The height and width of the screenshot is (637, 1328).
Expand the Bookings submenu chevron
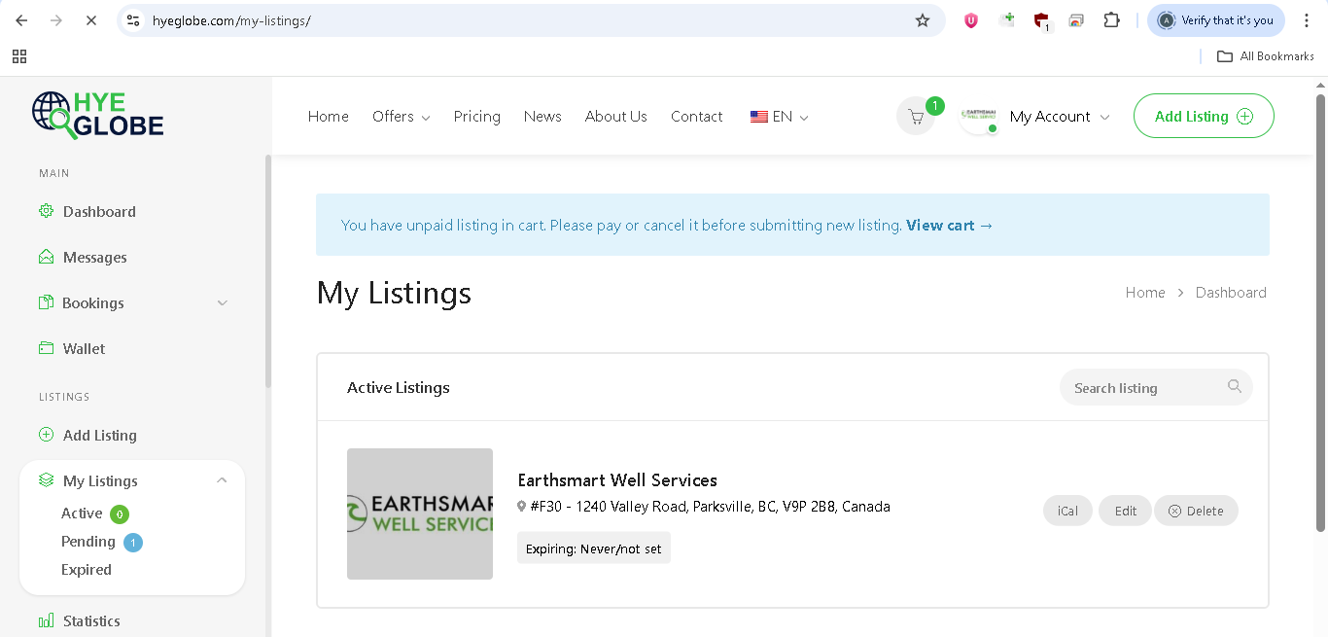click(222, 302)
